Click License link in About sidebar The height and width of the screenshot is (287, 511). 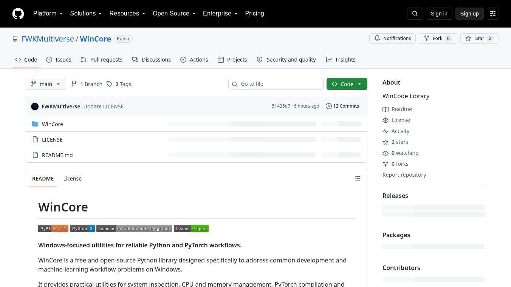tap(396, 120)
